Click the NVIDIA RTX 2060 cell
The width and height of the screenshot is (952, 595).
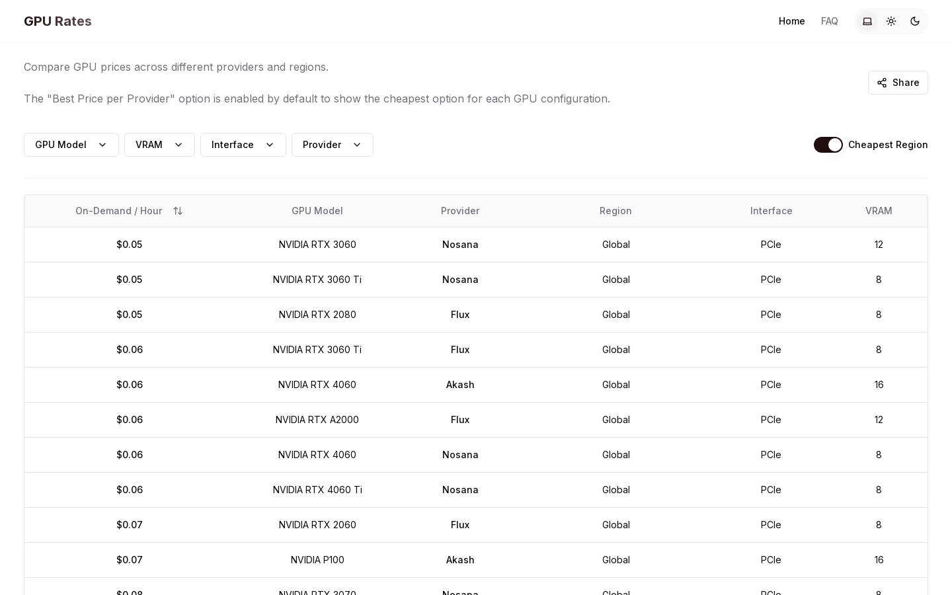coord(317,525)
